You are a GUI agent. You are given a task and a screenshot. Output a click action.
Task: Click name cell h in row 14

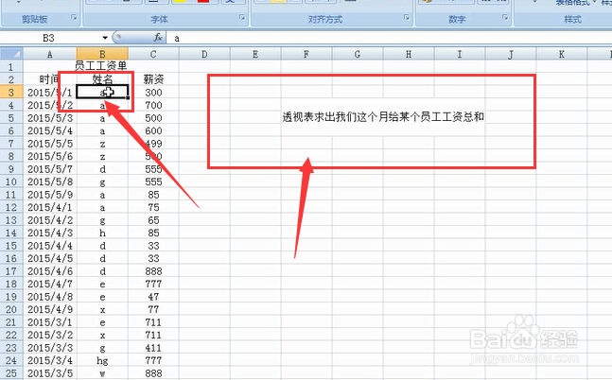pos(102,233)
